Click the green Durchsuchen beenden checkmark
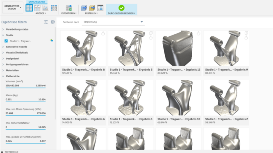The height and width of the screenshot is (153, 273). click(122, 8)
